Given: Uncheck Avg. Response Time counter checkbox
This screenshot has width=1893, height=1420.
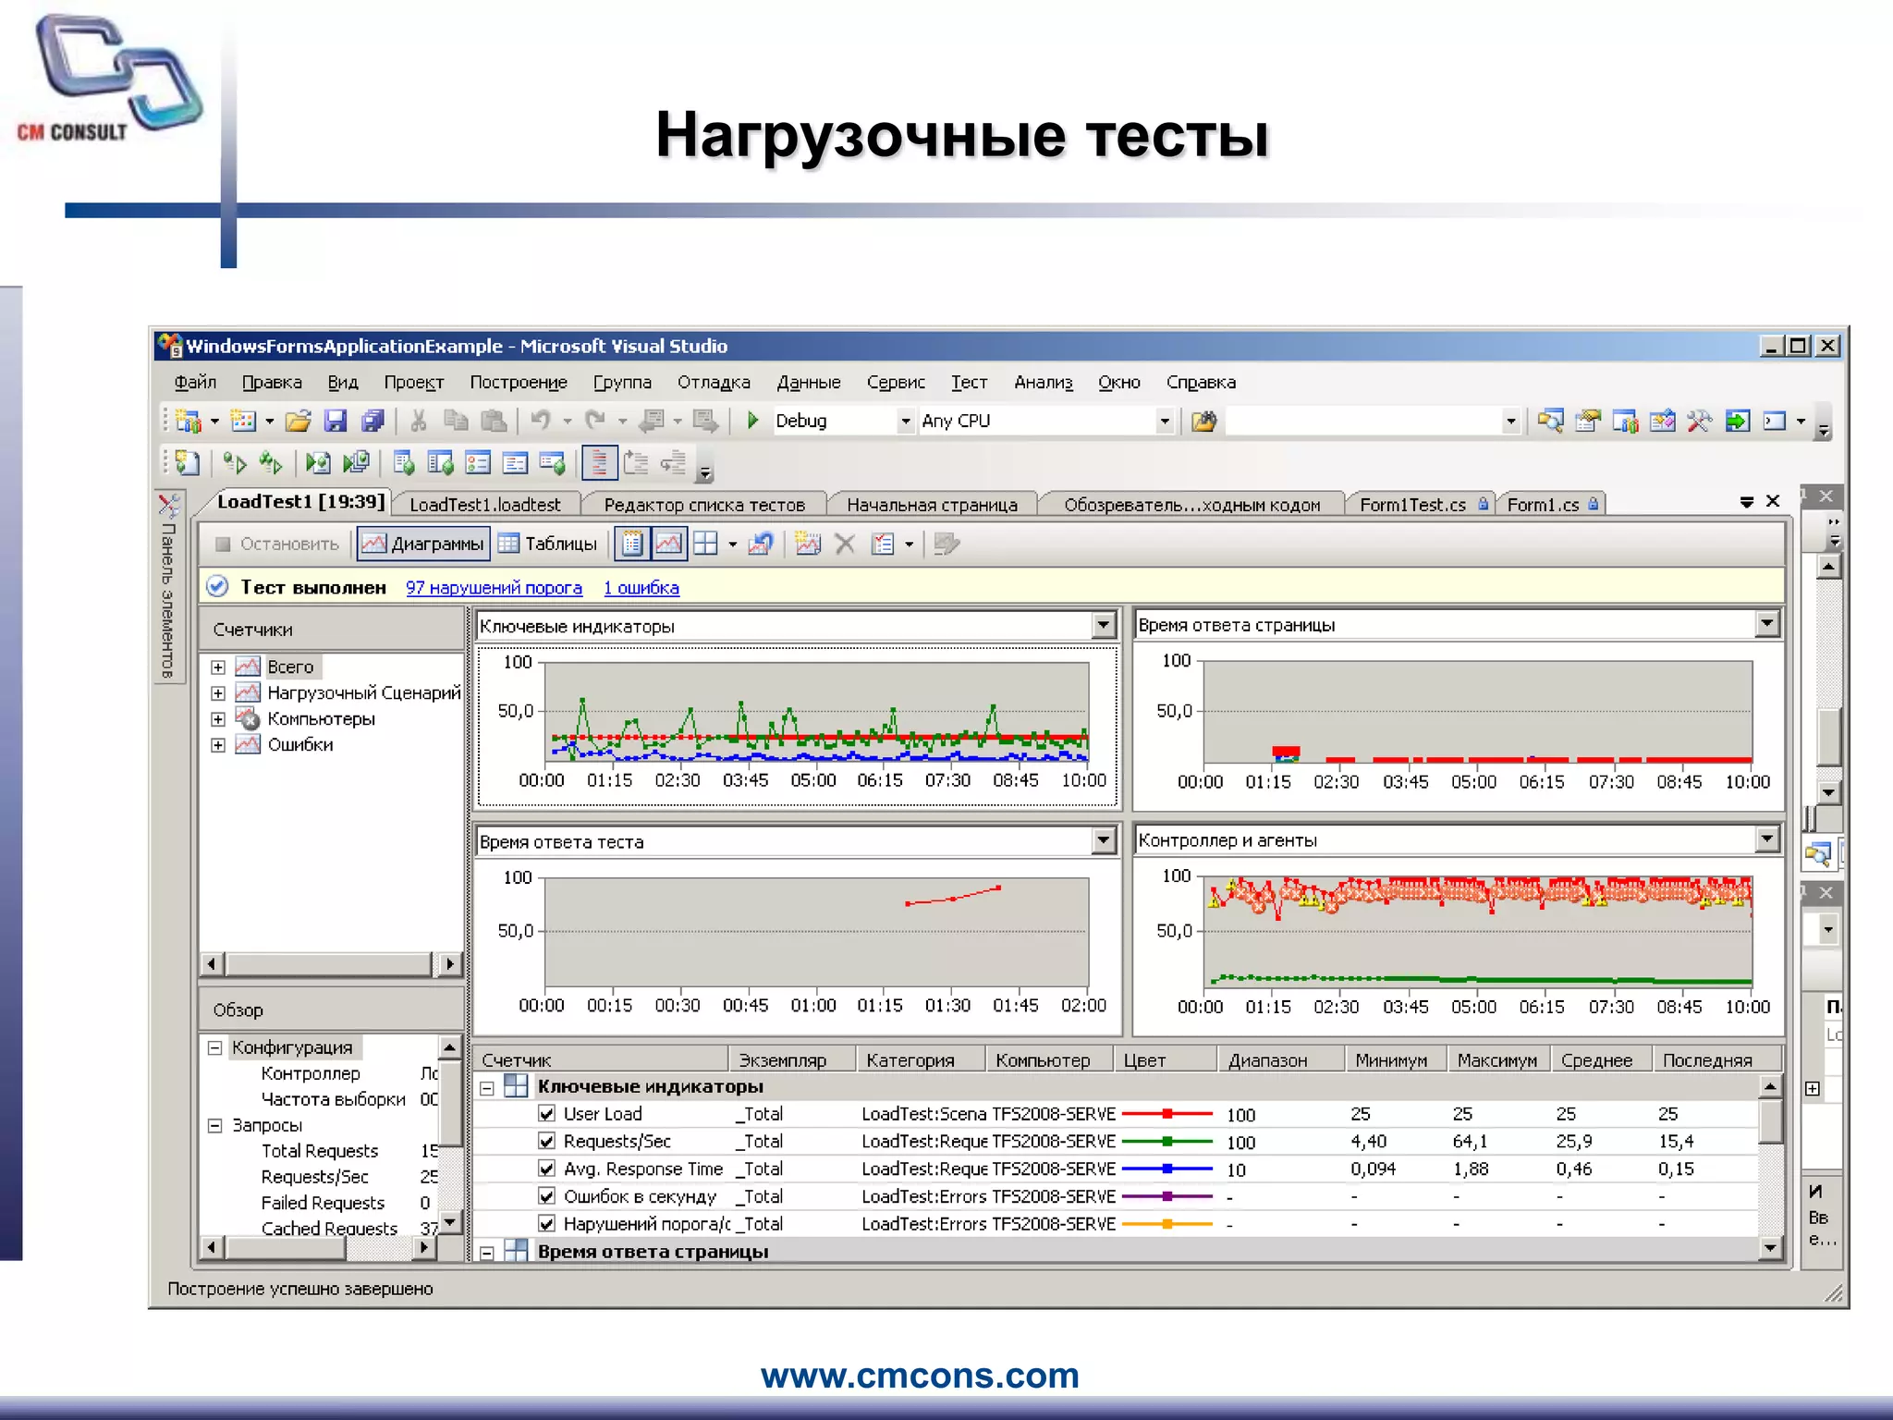Looking at the screenshot, I should [x=546, y=1169].
